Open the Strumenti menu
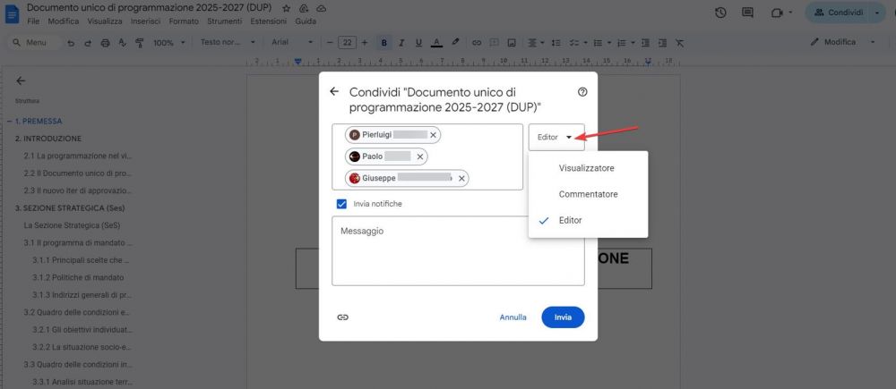Screen dimensions: 896x389 (224, 21)
